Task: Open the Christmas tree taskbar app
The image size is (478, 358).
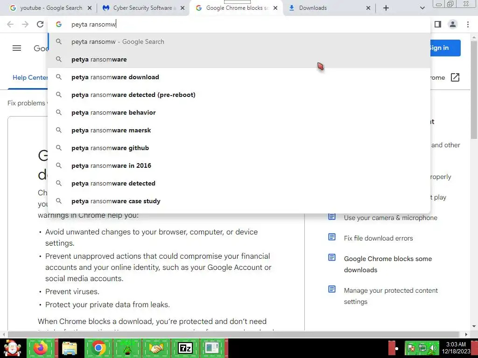Action: point(127,348)
